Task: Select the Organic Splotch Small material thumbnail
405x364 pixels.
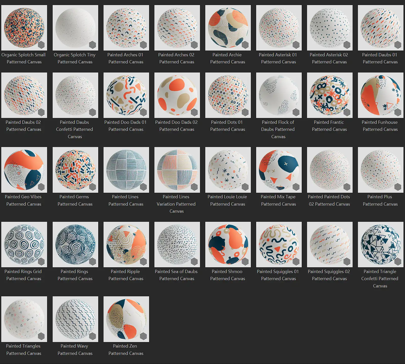Action: [24, 28]
